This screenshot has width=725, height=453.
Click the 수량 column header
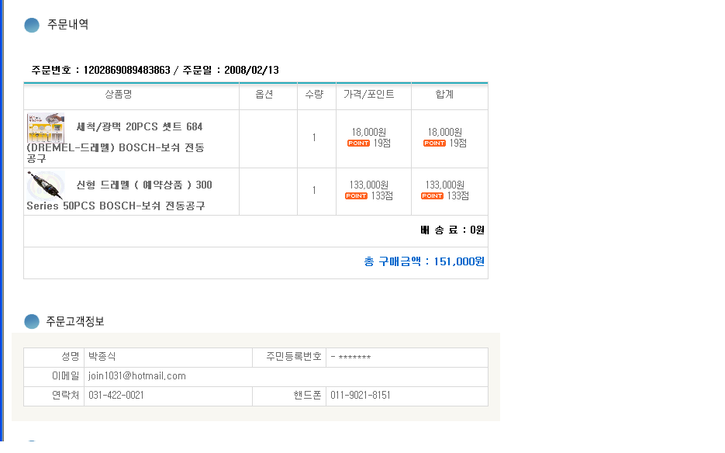click(x=314, y=95)
